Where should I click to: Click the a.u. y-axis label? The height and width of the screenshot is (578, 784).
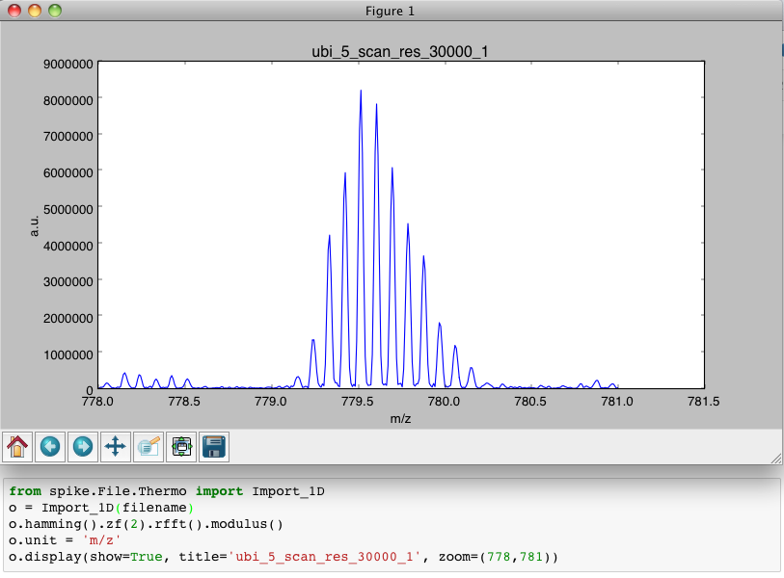coord(34,226)
